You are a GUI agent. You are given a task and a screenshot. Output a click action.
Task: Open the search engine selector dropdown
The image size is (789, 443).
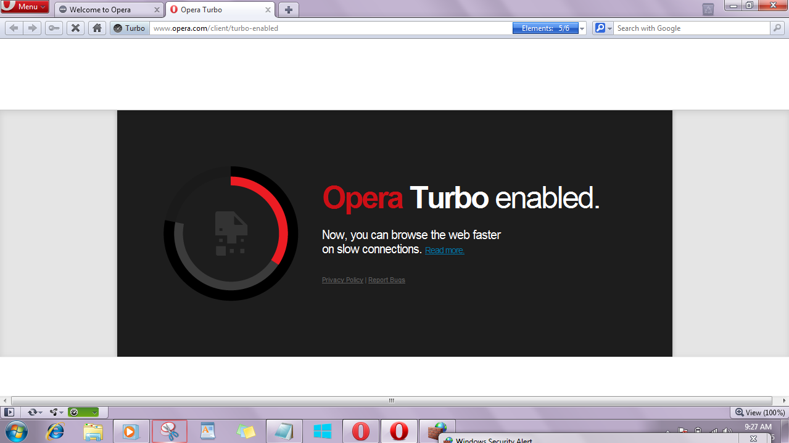[x=603, y=28]
